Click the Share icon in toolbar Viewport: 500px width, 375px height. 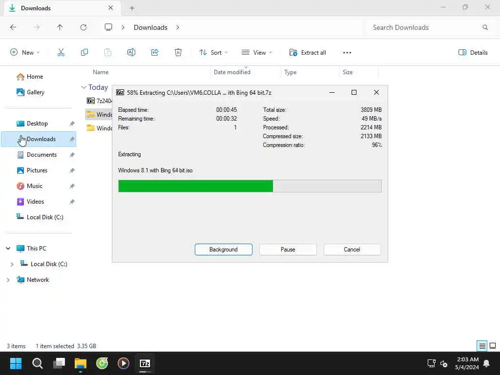click(155, 53)
